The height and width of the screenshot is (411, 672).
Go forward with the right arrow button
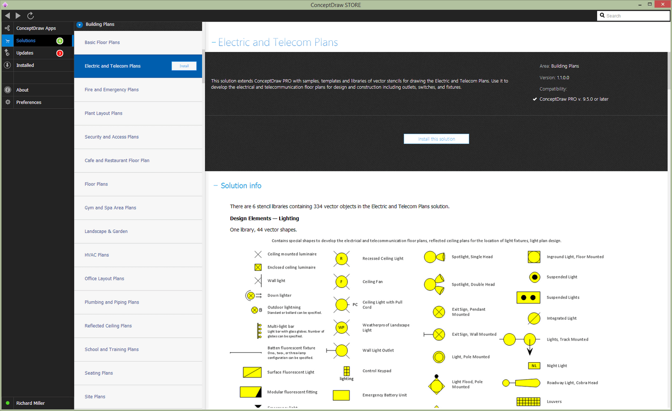coord(18,16)
